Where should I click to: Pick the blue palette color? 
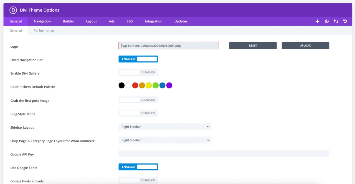(162, 85)
